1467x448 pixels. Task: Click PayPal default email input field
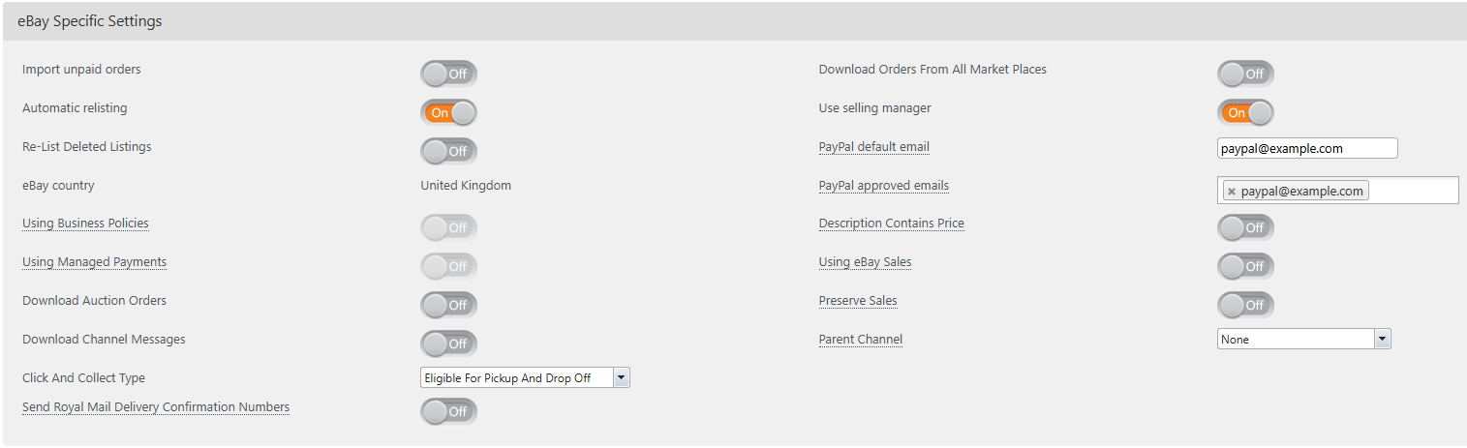pyautogui.click(x=1307, y=148)
